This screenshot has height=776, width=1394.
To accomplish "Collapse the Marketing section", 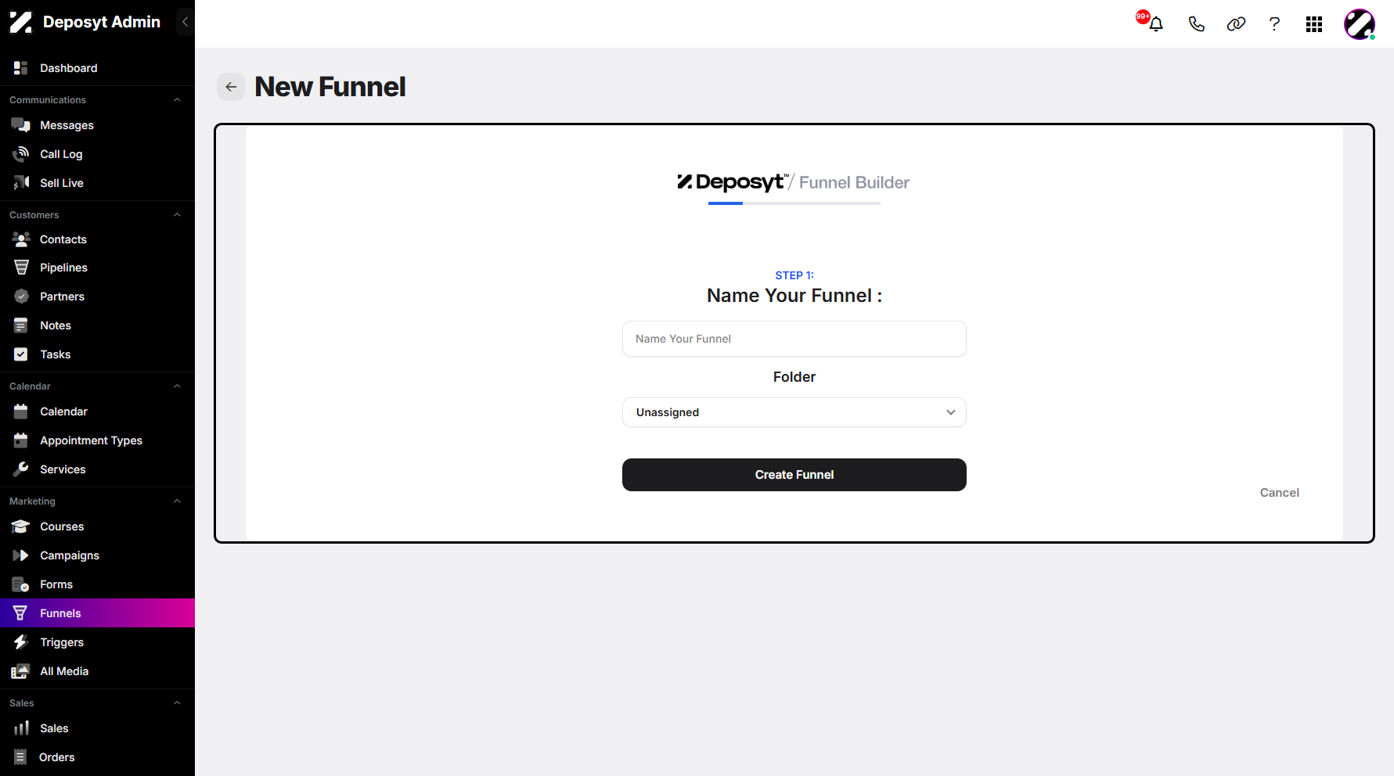I will pyautogui.click(x=177, y=501).
